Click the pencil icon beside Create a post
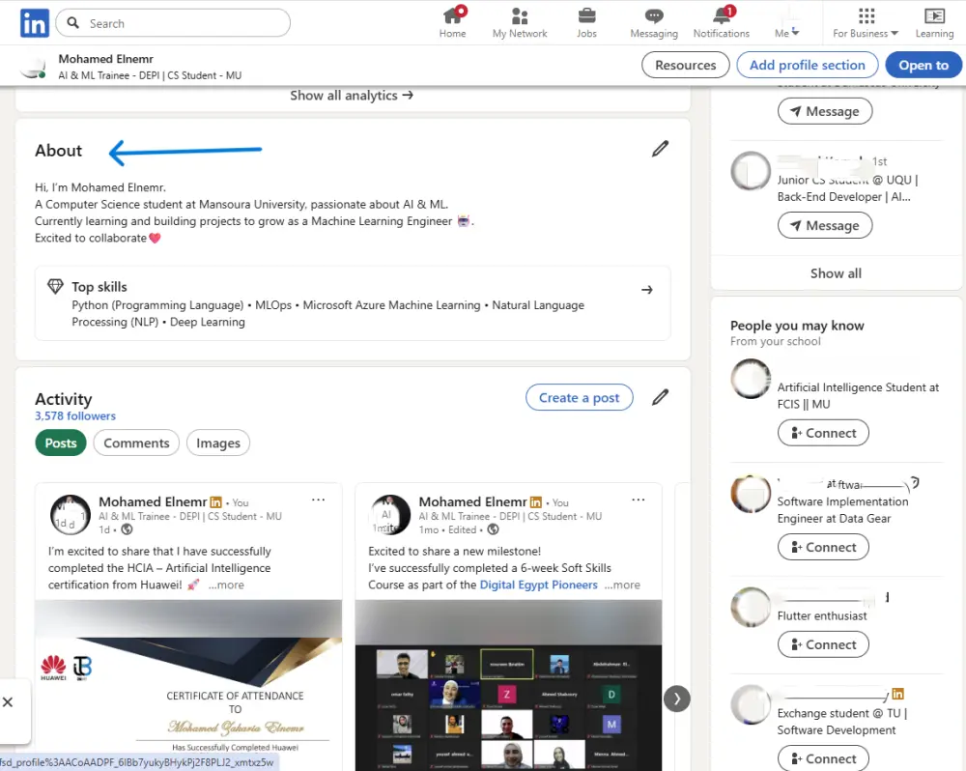 coord(660,397)
